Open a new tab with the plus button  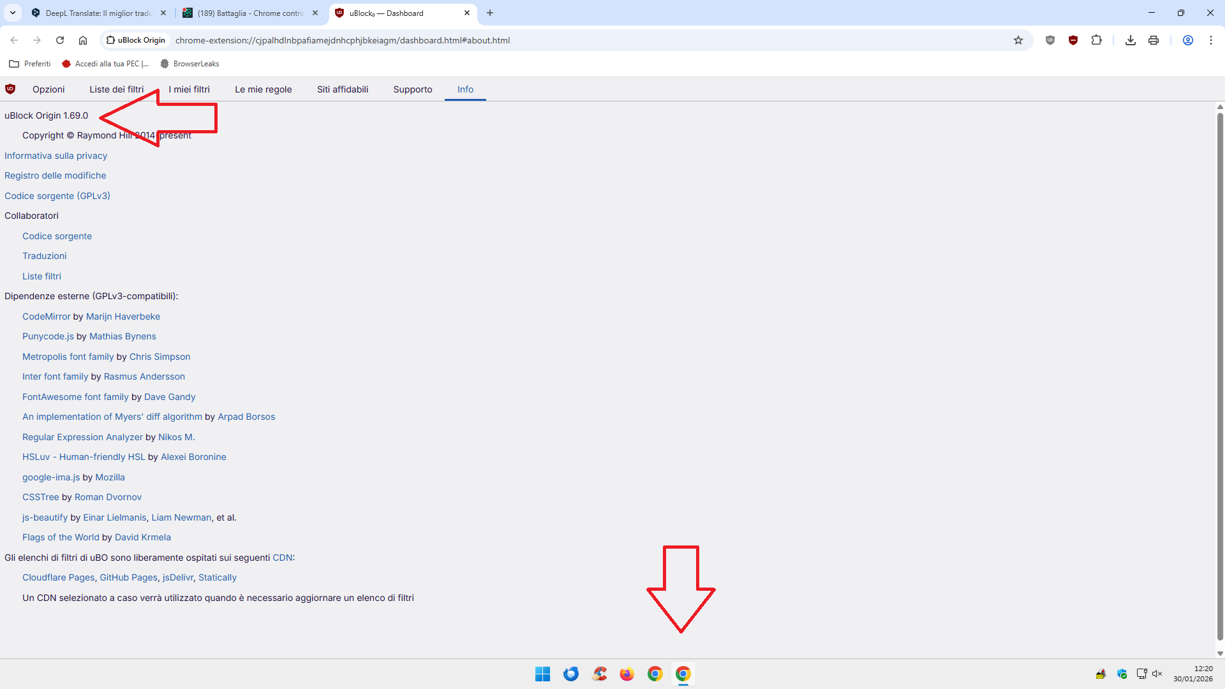[490, 13]
